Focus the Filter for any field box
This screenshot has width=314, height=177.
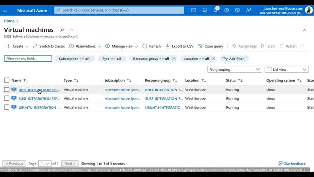click(x=28, y=59)
